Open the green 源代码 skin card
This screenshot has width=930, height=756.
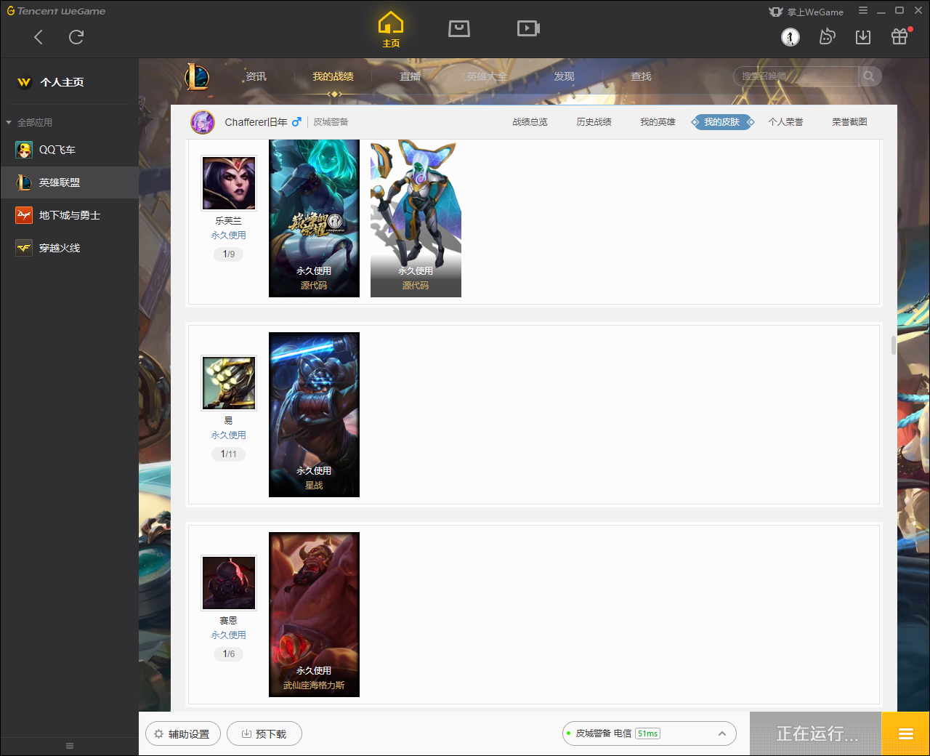pos(314,218)
